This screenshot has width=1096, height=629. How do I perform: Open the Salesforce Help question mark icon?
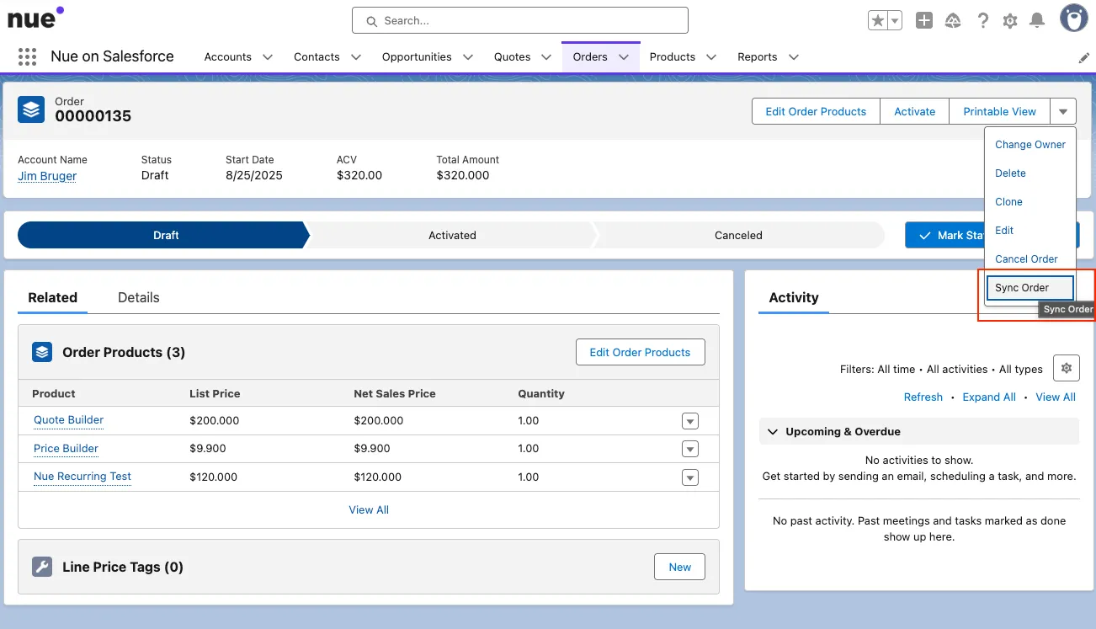click(982, 21)
